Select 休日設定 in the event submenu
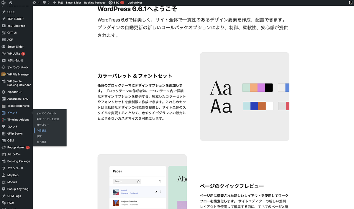This screenshot has height=209, width=354. pyautogui.click(x=42, y=131)
